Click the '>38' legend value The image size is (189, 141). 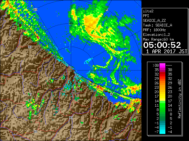(x=156, y=66)
